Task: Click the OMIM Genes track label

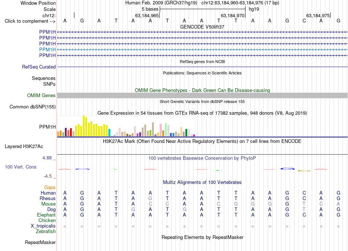Action: point(41,95)
